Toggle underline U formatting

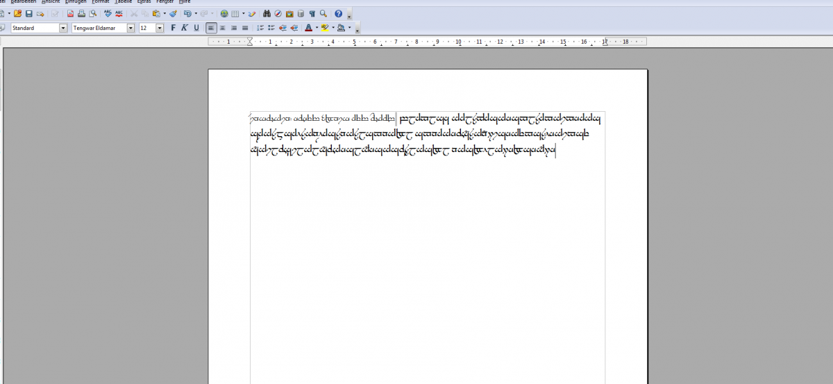[x=196, y=28]
